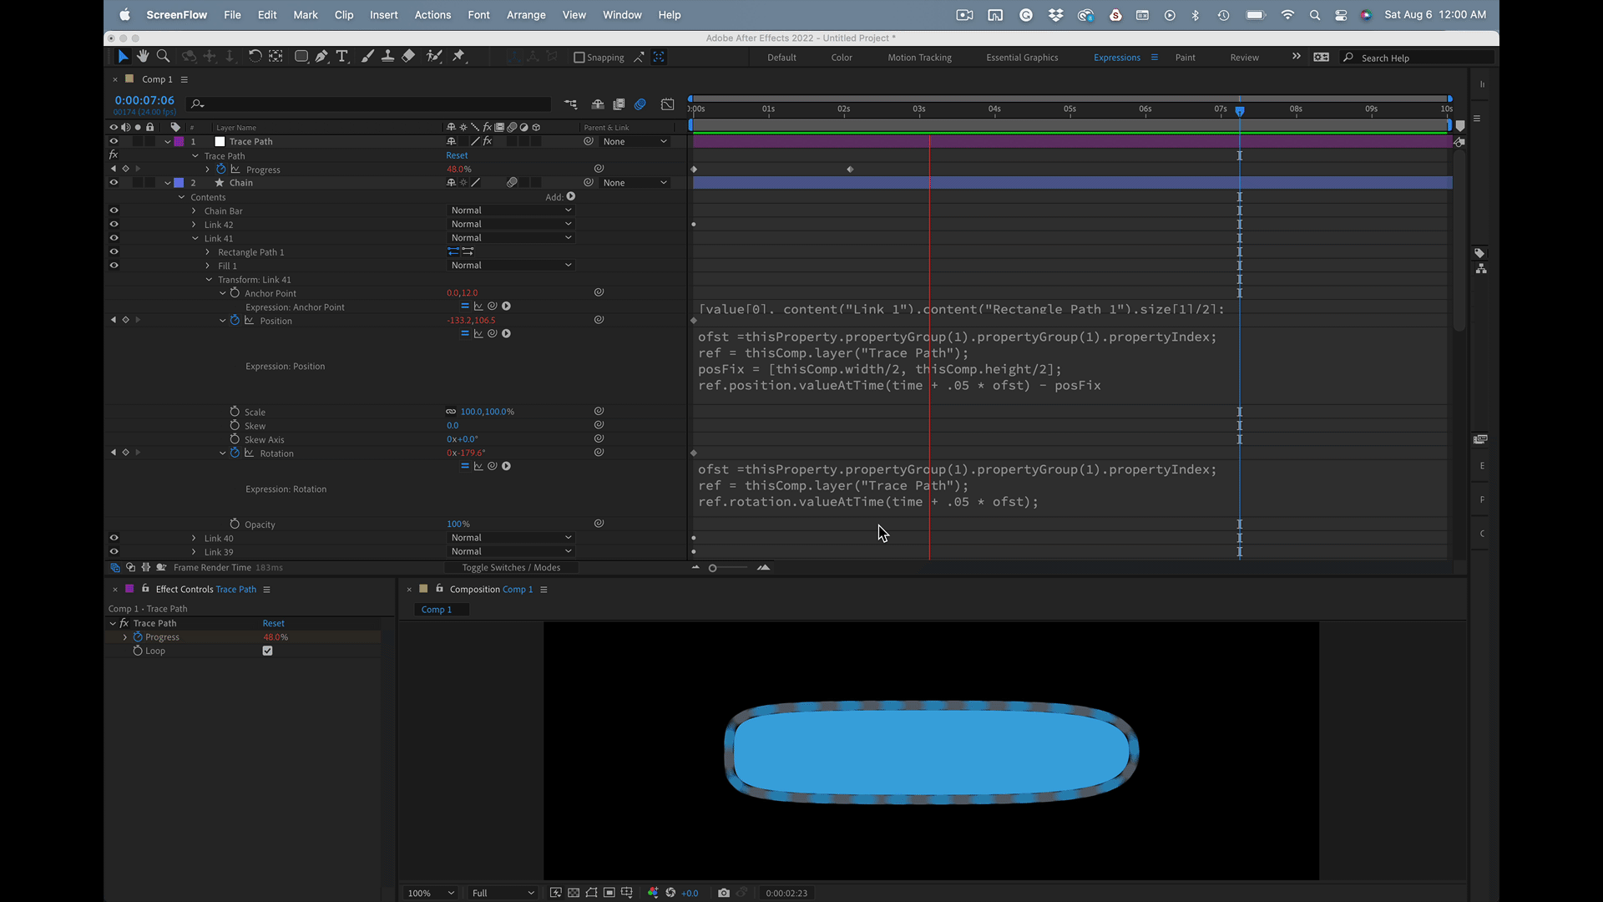1603x902 pixels.
Task: Click Toggle Switches / Modes button
Action: (x=511, y=568)
